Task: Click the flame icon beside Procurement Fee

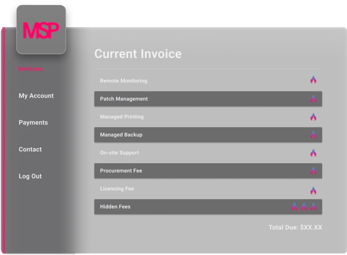Action: pyautogui.click(x=313, y=171)
